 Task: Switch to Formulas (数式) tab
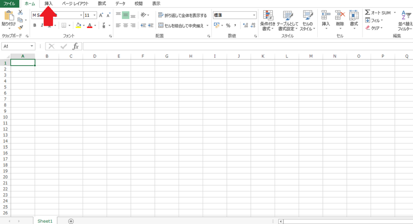[x=102, y=3]
